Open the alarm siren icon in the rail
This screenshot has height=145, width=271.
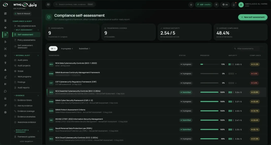tap(5, 98)
